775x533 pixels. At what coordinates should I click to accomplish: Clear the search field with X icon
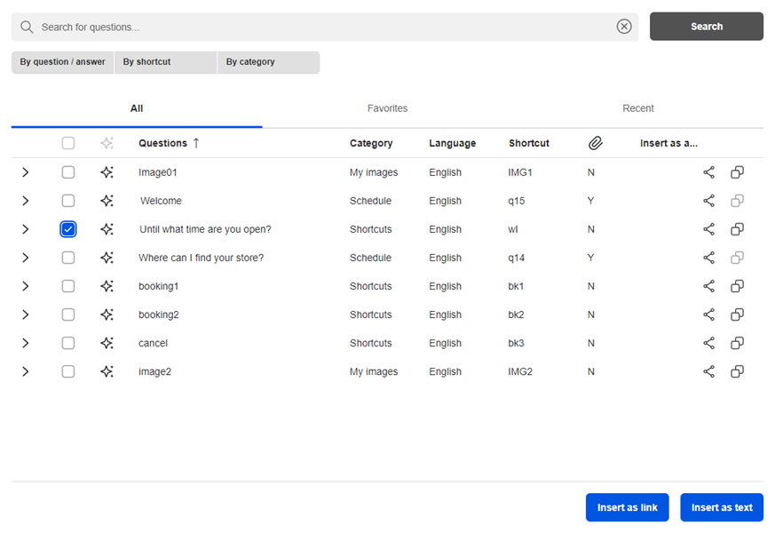click(624, 26)
